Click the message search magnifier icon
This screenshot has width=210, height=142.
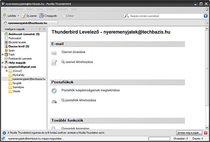(x=53, y=128)
